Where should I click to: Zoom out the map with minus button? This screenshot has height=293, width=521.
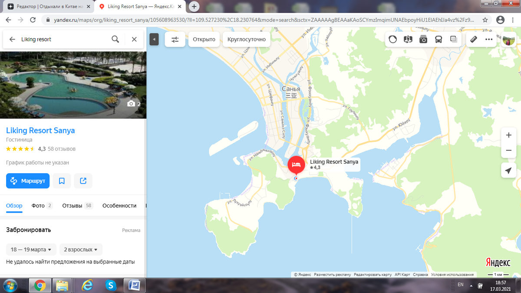coord(508,150)
